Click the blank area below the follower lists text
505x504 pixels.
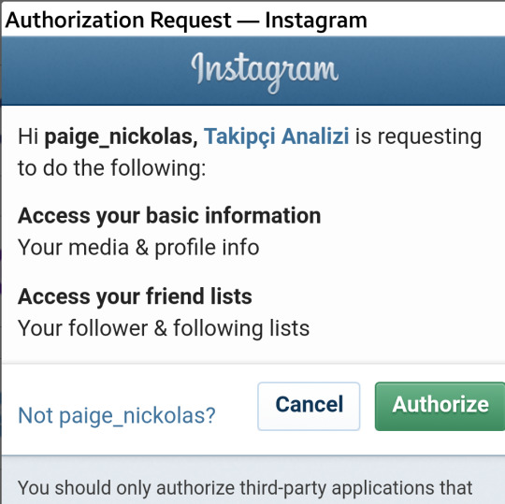pyautogui.click(x=253, y=353)
